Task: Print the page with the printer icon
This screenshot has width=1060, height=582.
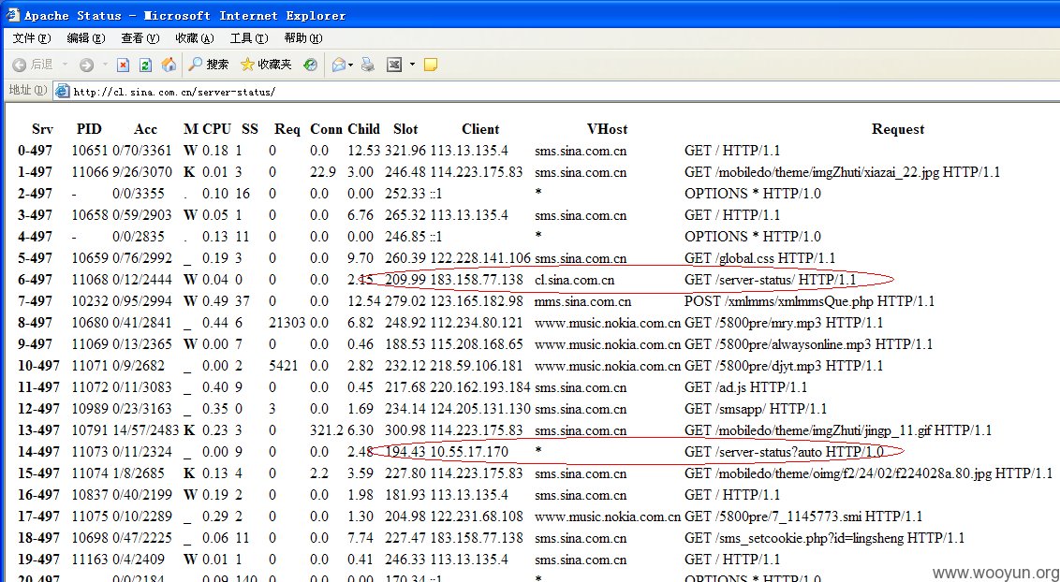Action: coord(368,65)
